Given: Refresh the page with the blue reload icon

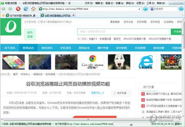Looking at the screenshot, I should [x=26, y=9].
